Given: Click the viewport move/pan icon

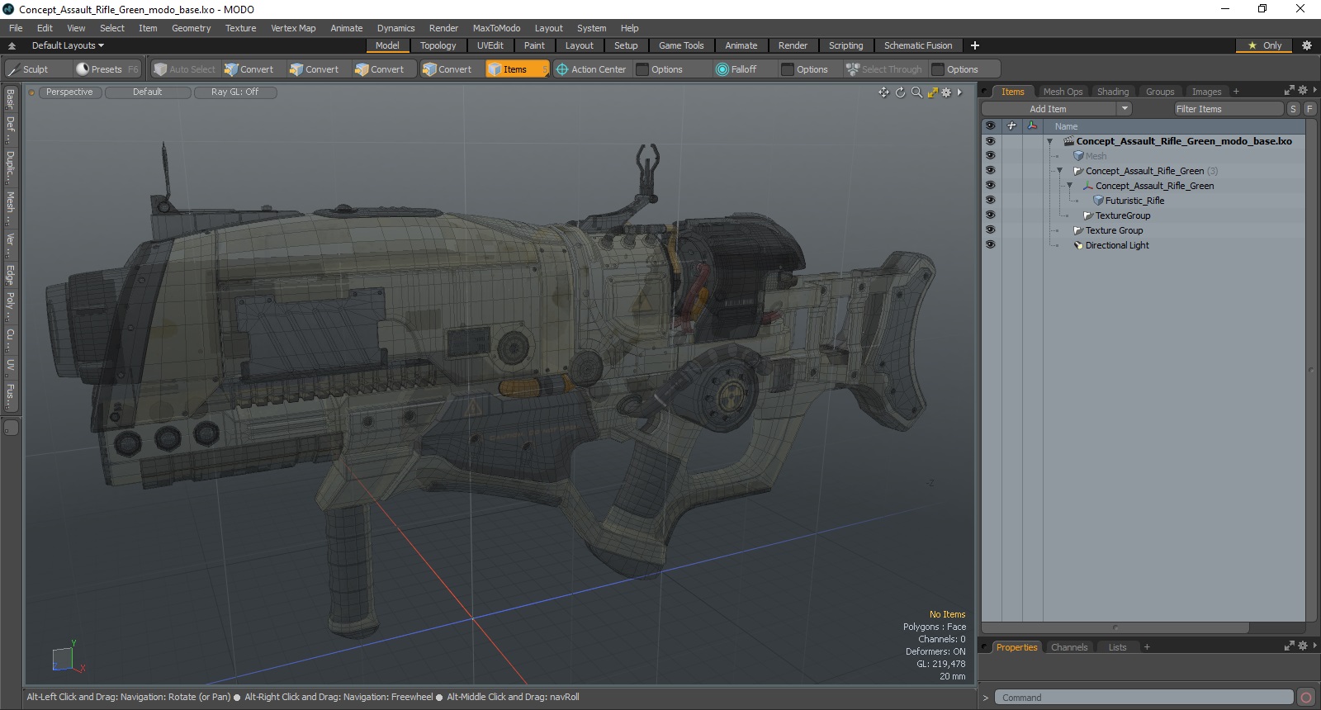Looking at the screenshot, I should tap(884, 92).
